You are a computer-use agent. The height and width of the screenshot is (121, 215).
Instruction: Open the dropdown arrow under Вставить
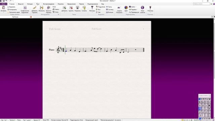[3, 12]
